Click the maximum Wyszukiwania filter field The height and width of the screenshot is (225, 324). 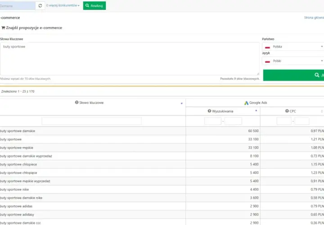tap(233, 121)
